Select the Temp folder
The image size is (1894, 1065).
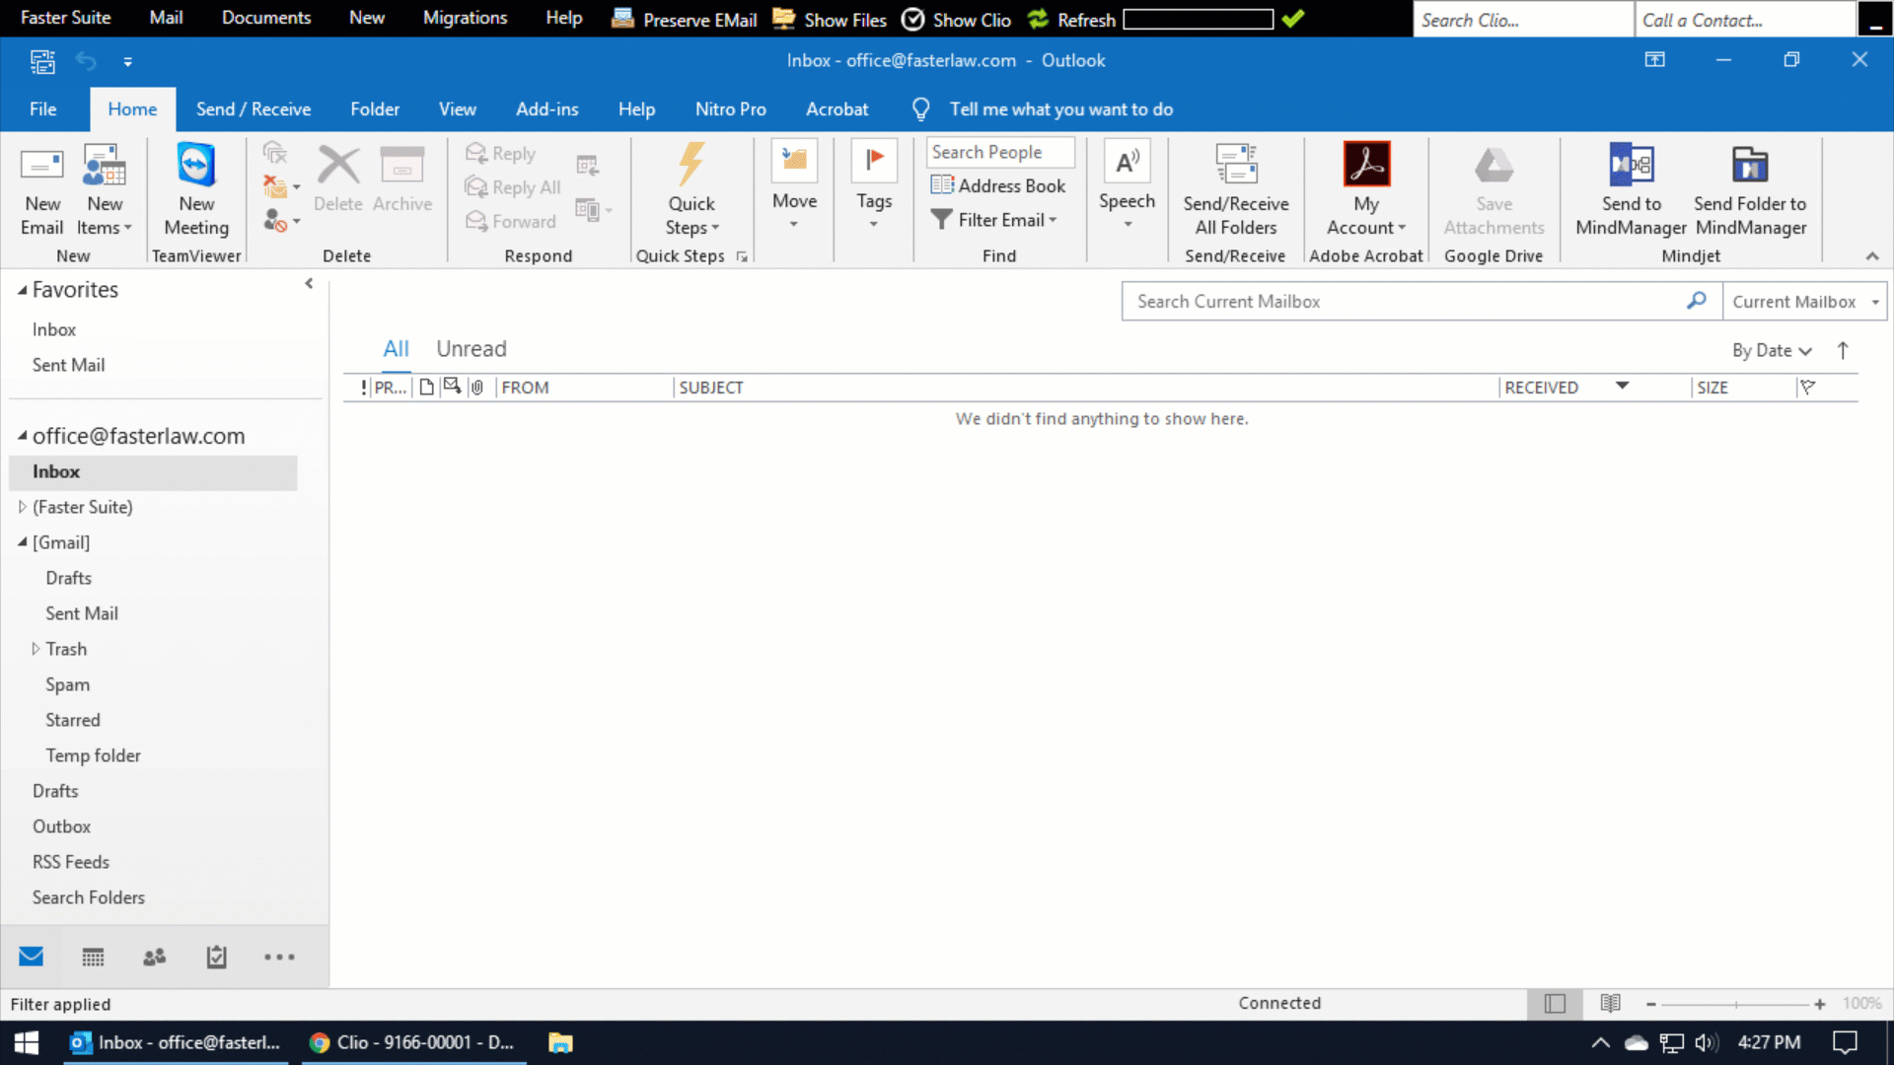tap(93, 755)
